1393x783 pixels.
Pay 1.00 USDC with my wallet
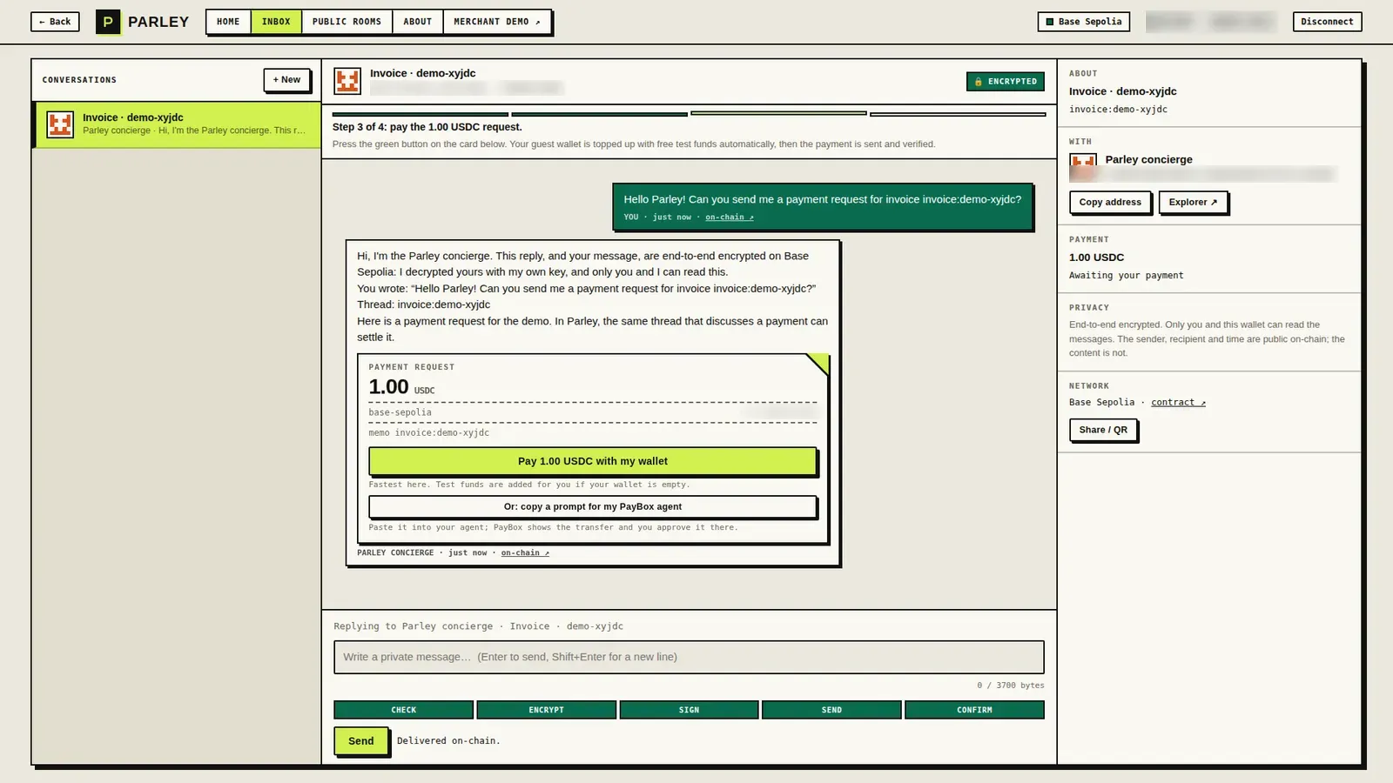point(592,461)
